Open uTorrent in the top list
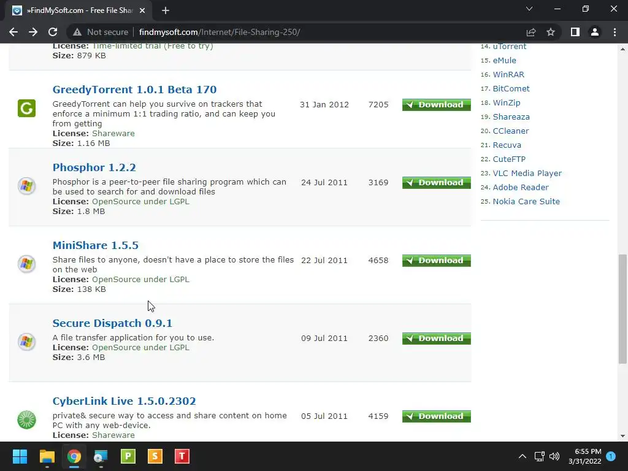 [510, 47]
